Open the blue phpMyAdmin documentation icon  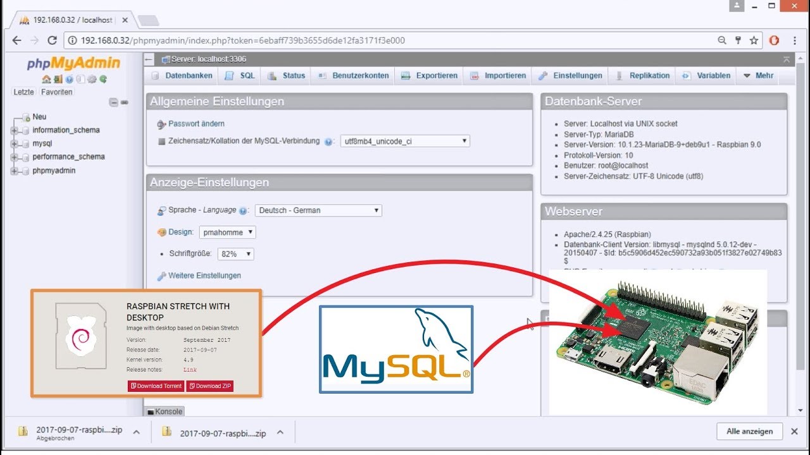coord(69,80)
